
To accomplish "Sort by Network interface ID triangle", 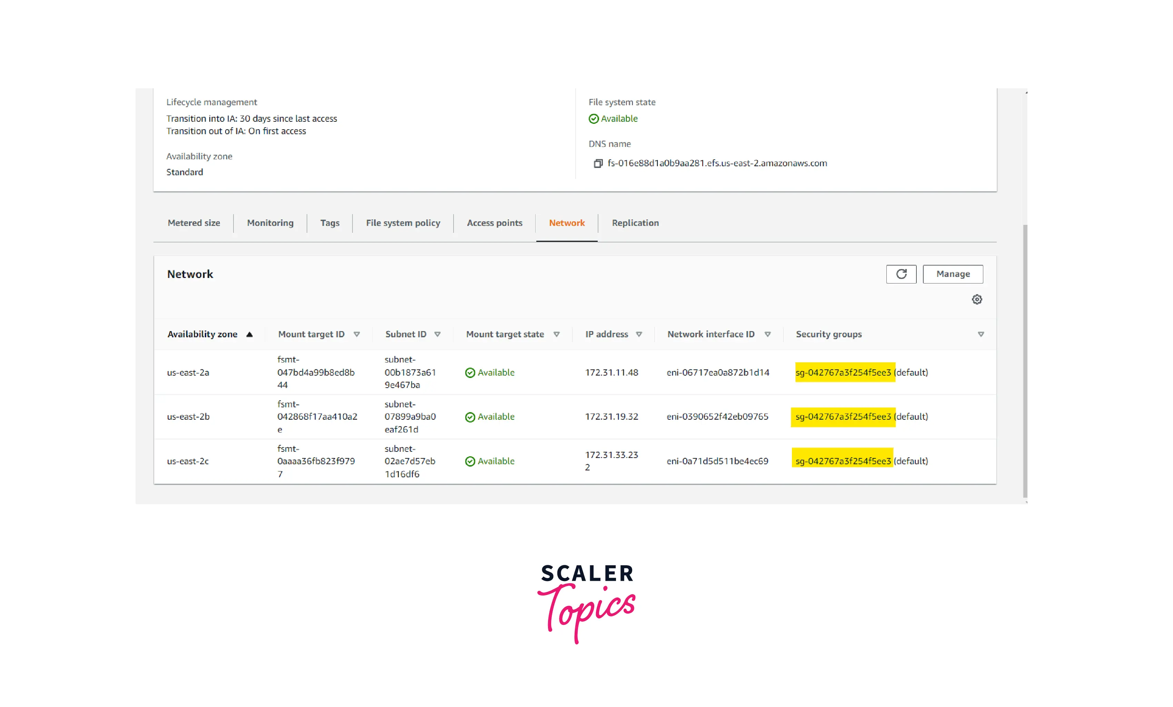I will [767, 334].
